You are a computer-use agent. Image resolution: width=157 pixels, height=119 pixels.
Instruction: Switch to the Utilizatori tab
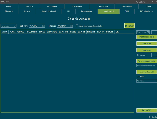pyautogui.click(x=29, y=6)
